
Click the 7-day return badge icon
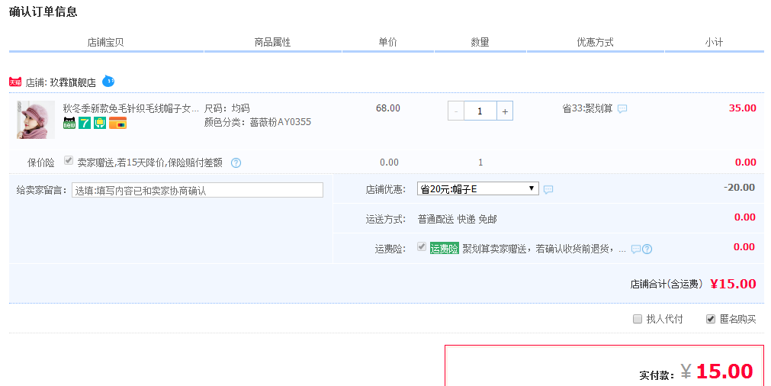[x=85, y=123]
